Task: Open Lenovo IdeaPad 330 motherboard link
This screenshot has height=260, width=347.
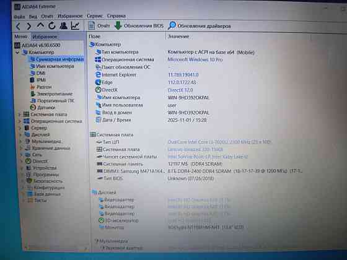Action: coord(195,149)
